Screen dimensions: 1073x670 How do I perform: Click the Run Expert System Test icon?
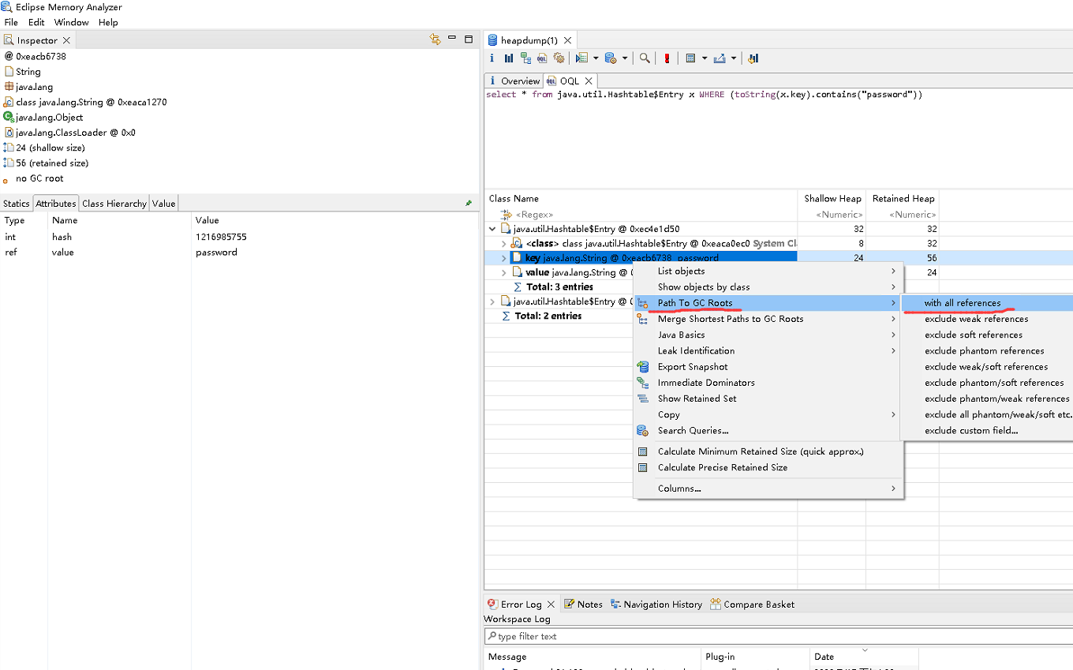point(581,58)
